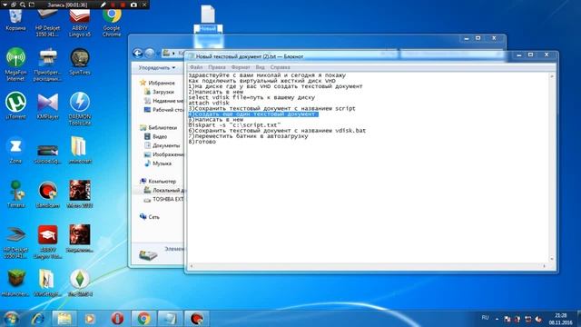581x327 pixels.
Task: Launch Google Chrome from the desktop
Action: 112,22
